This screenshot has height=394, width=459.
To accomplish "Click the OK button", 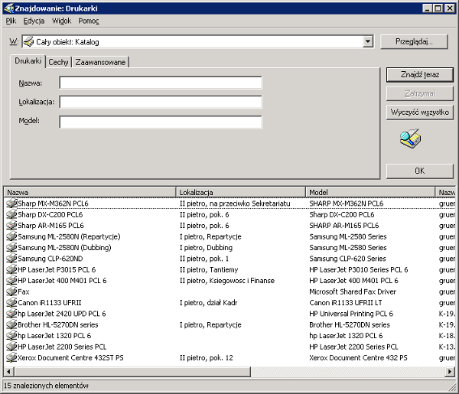I will (x=420, y=171).
